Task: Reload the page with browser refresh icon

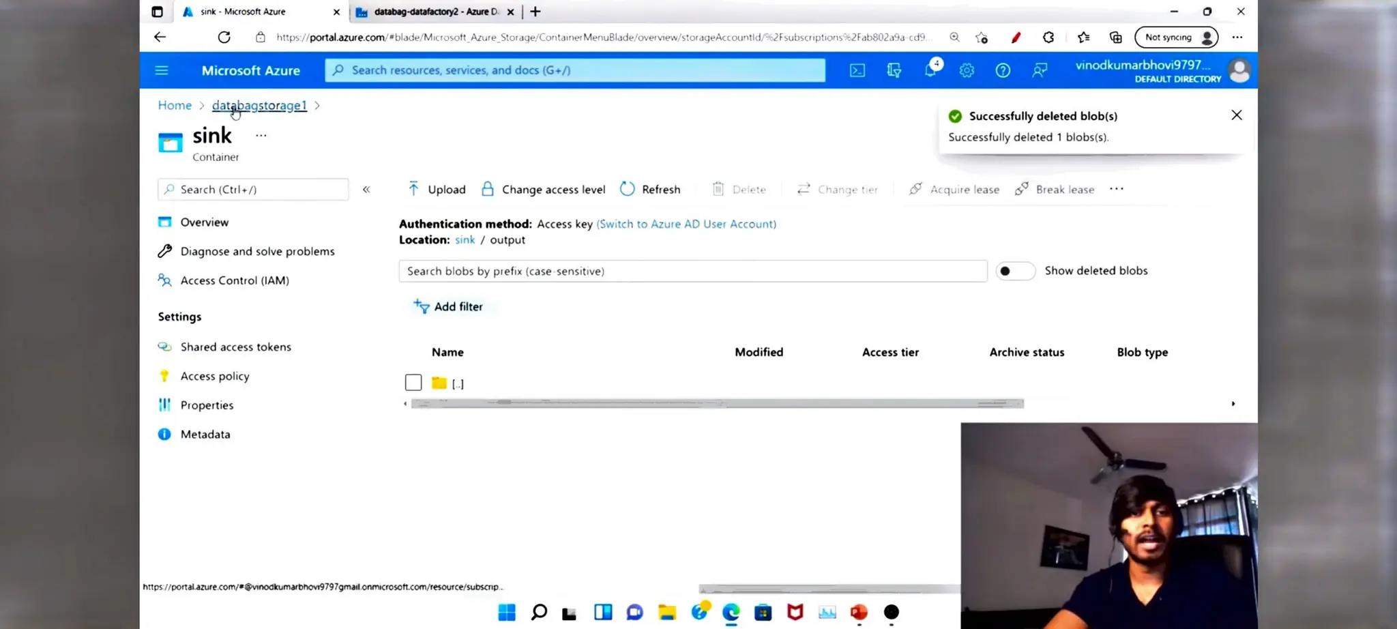Action: 224,37
